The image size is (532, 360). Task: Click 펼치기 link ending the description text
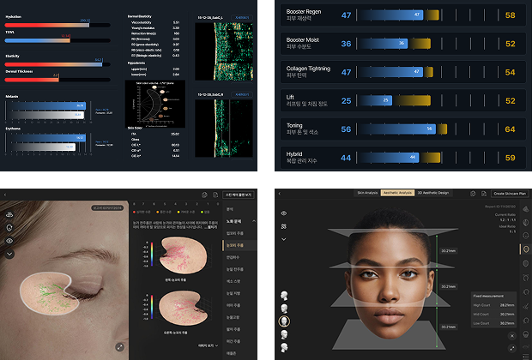pyautogui.click(x=213, y=227)
